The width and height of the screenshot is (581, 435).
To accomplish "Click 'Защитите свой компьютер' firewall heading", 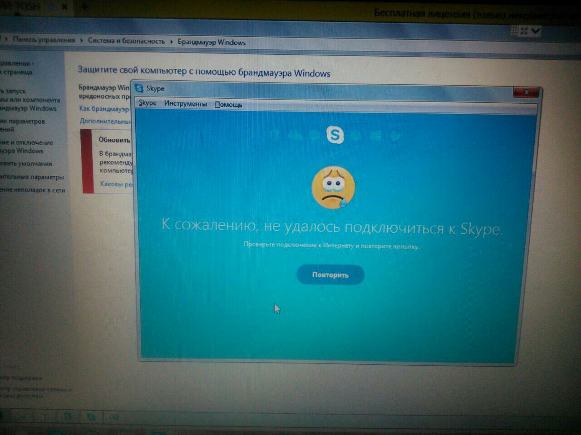I will pyautogui.click(x=204, y=72).
